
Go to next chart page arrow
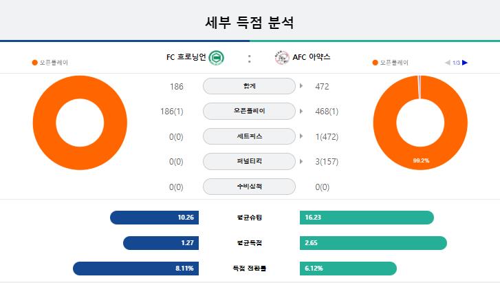tap(465, 63)
